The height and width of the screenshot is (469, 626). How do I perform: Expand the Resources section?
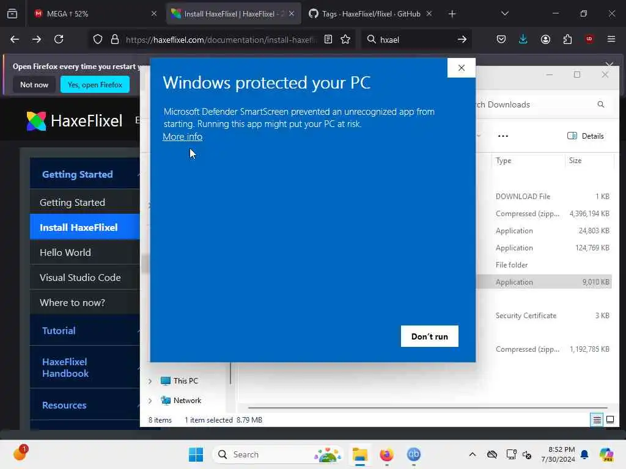click(x=84, y=405)
